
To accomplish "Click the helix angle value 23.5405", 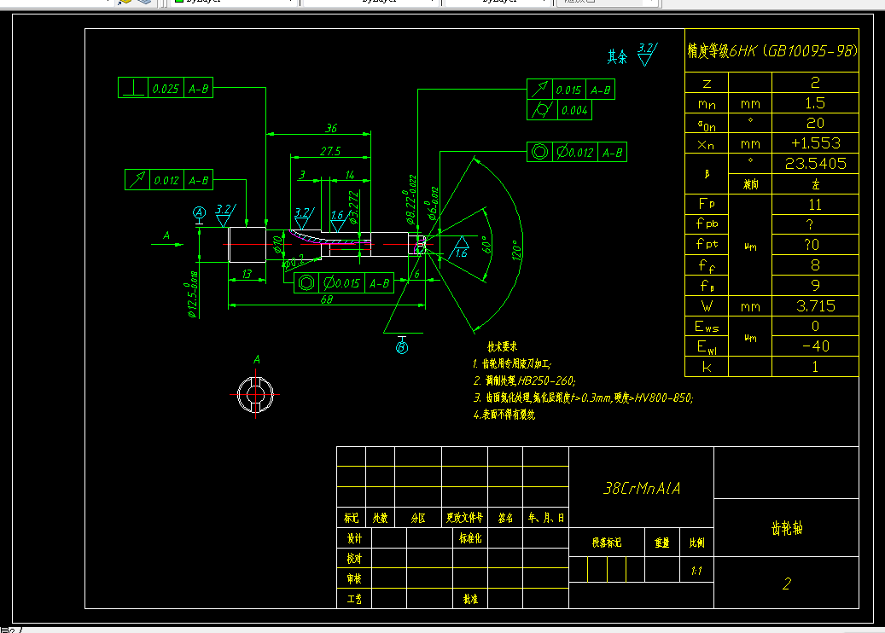I will 815,164.
